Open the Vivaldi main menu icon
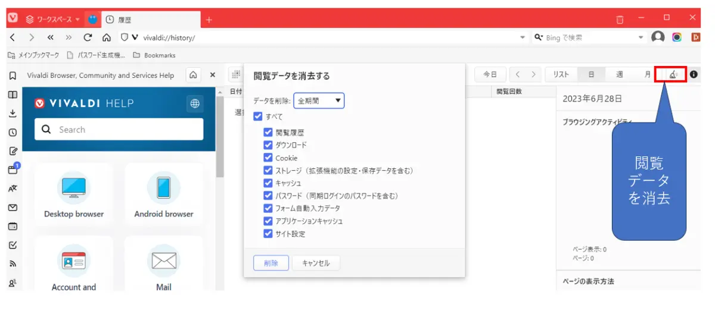Viewport: 715px width, 314px height. click(x=13, y=18)
